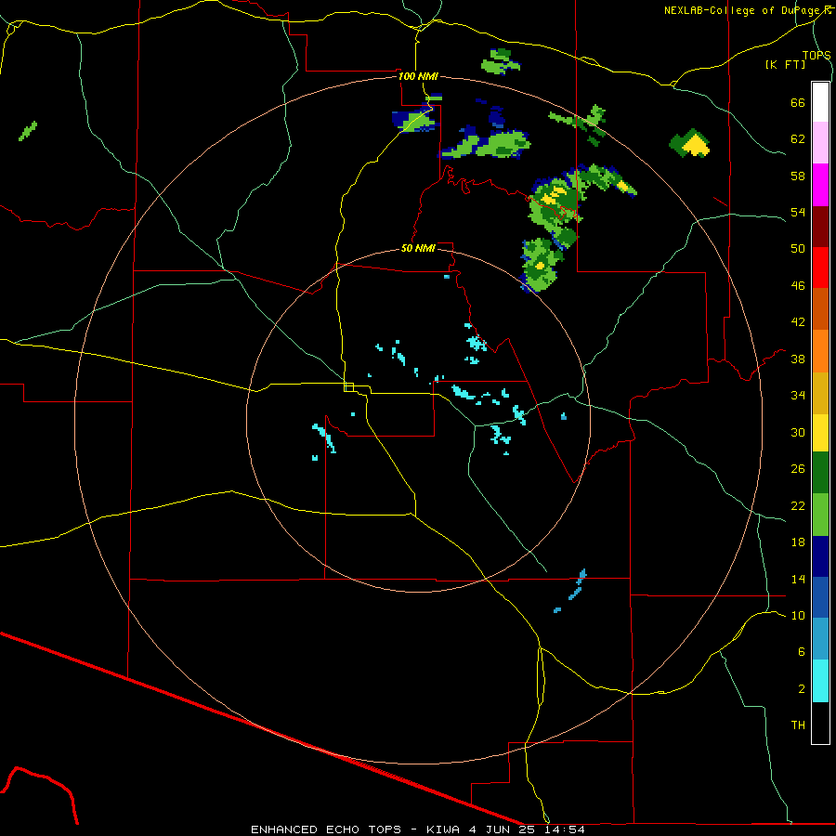Click the legend value 46
836x836 pixels.
(x=798, y=286)
